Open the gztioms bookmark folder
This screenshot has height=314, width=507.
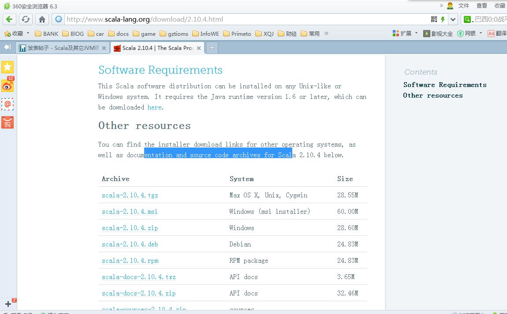tap(174, 34)
